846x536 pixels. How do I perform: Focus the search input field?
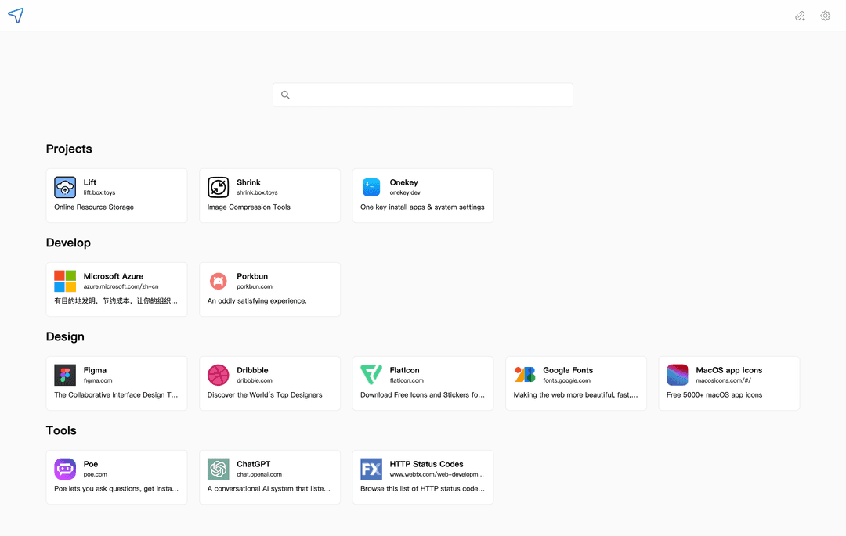click(x=431, y=95)
